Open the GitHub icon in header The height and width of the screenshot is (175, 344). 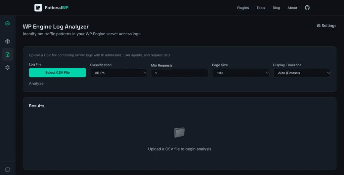coord(307,8)
